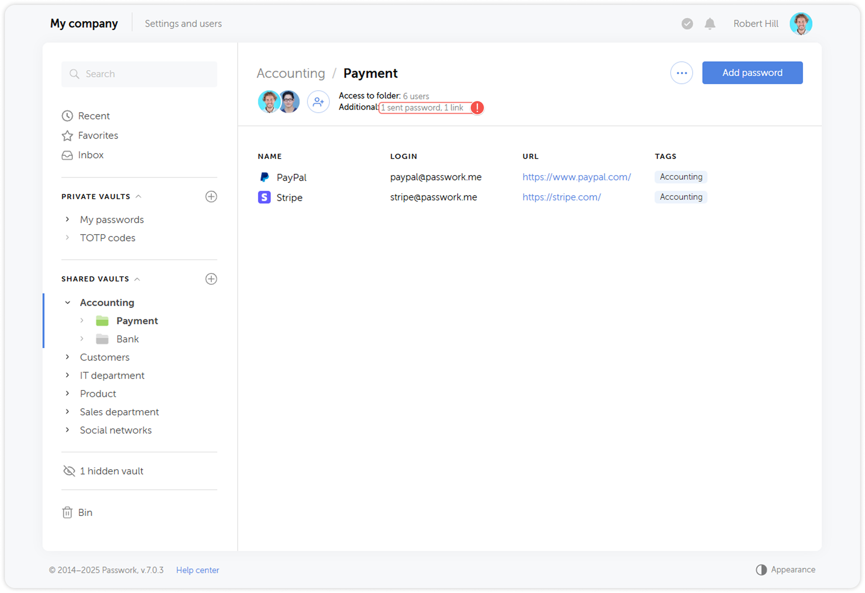Screen dimensions: 865x593
Task: Open Settings and users
Action: (x=183, y=23)
